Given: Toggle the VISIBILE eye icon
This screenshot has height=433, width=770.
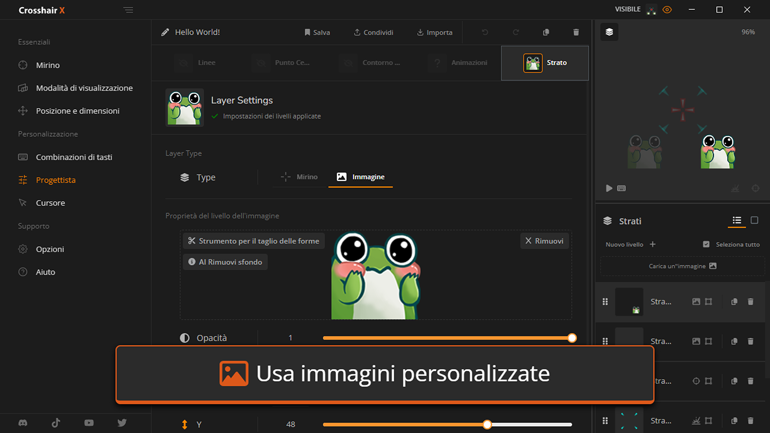Looking at the screenshot, I should coord(667,10).
